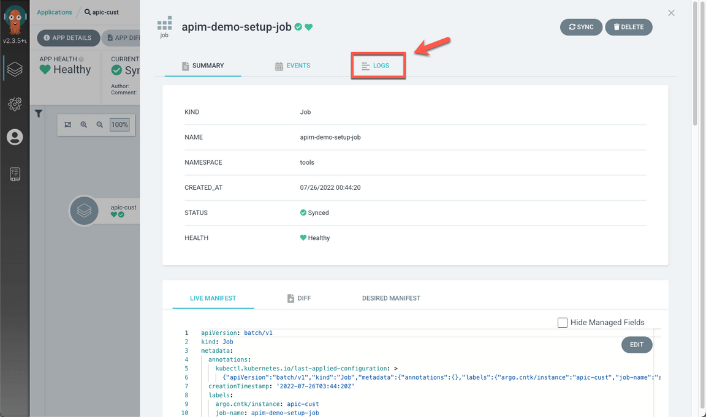Viewport: 706px width, 417px height.
Task: Click the EDIT manifest button
Action: click(636, 345)
